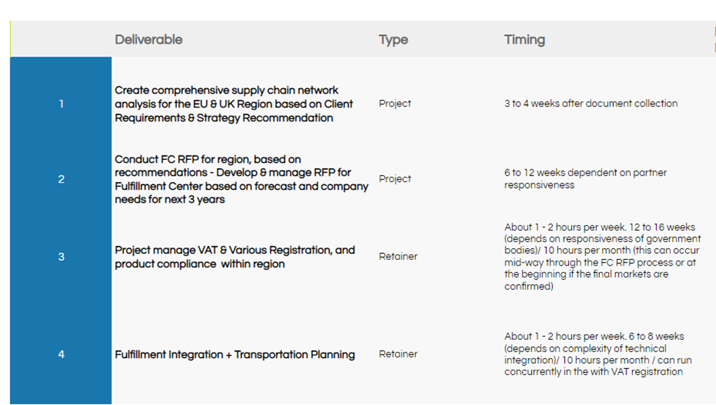Click the Type column header
The height and width of the screenshot is (405, 716).
pyautogui.click(x=393, y=40)
